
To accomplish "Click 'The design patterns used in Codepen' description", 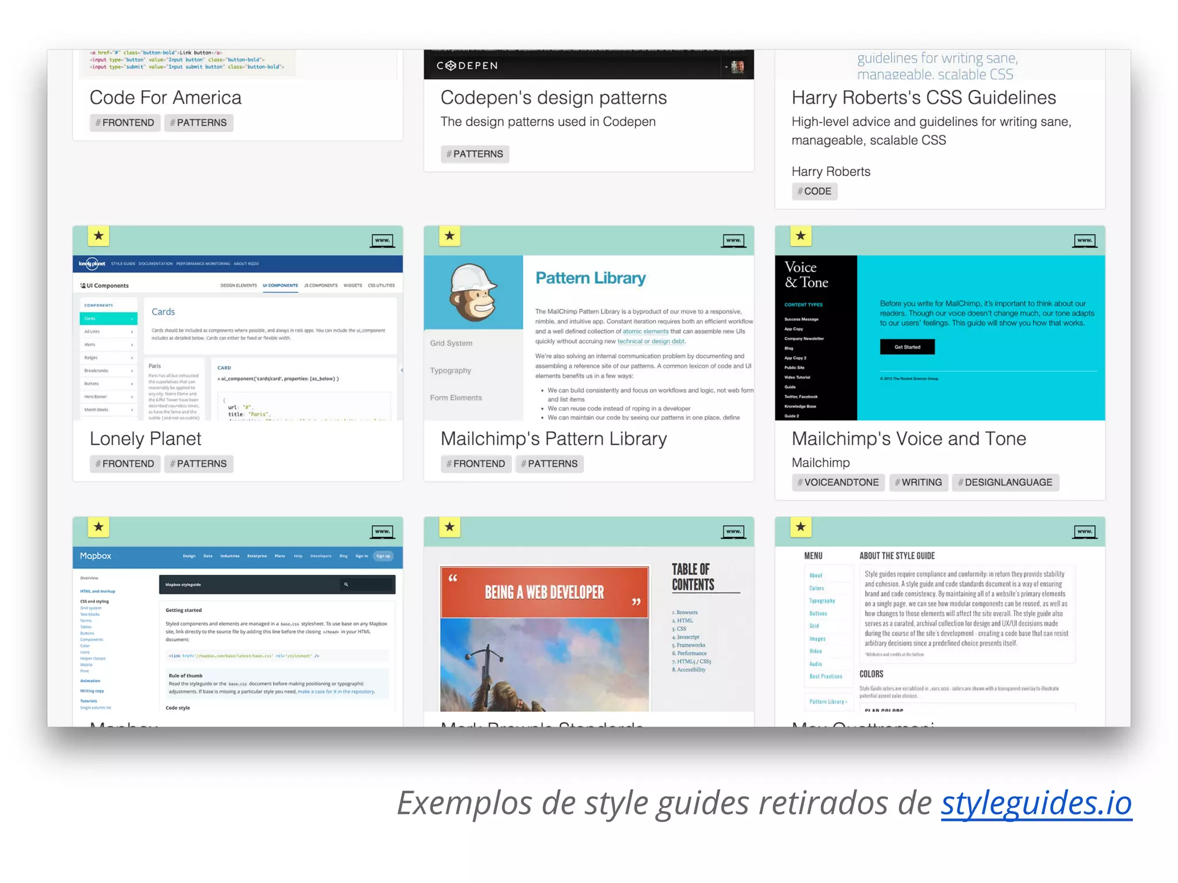I will [548, 121].
